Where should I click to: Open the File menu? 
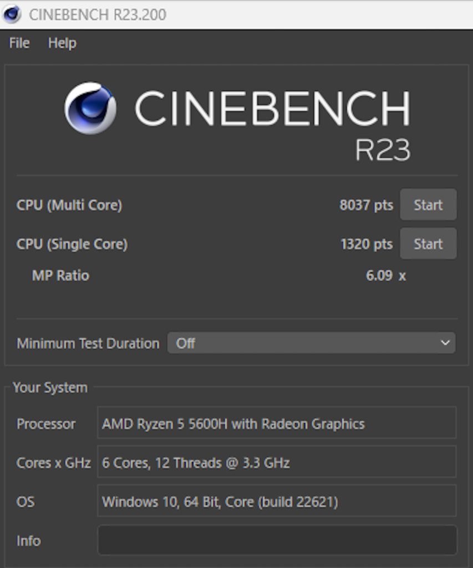[19, 43]
